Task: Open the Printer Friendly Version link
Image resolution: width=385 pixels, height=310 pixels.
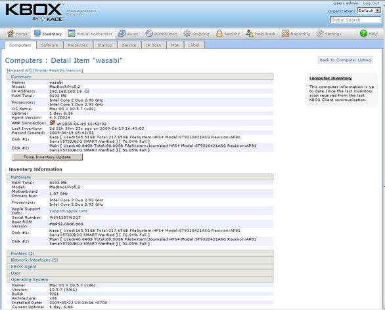Action: coord(58,71)
